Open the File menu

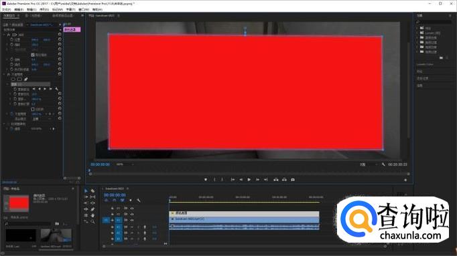[7, 9]
